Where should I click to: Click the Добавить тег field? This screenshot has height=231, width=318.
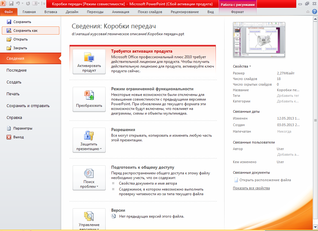coord(288,96)
